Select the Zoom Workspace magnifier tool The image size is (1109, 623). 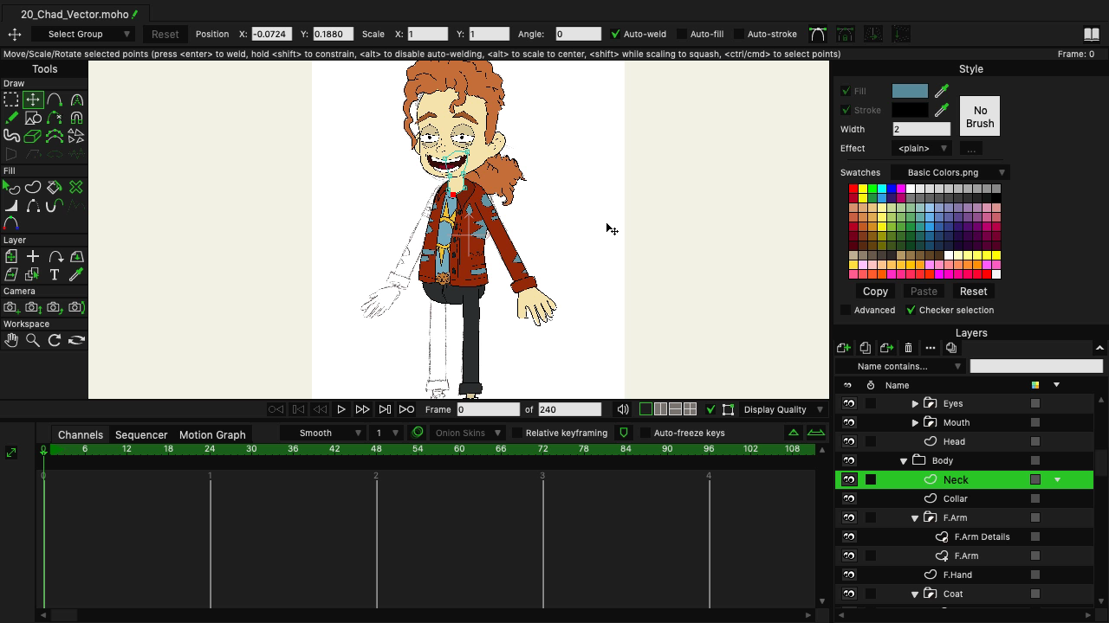point(33,340)
